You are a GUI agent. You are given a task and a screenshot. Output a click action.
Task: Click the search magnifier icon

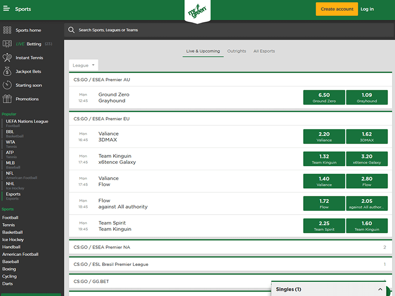tap(71, 30)
